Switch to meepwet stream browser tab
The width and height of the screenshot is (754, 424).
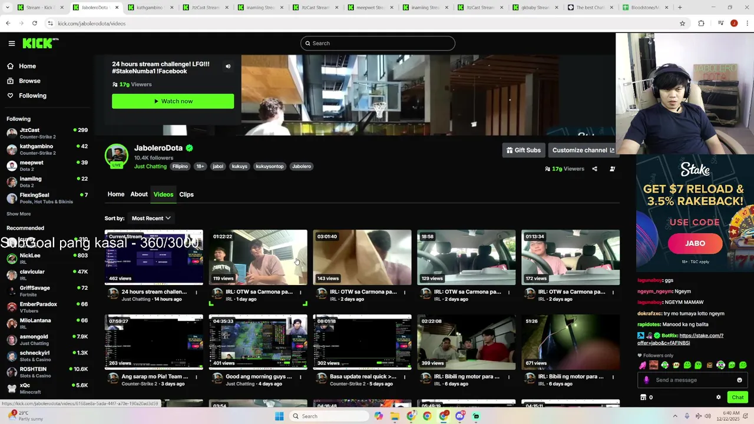(x=369, y=8)
